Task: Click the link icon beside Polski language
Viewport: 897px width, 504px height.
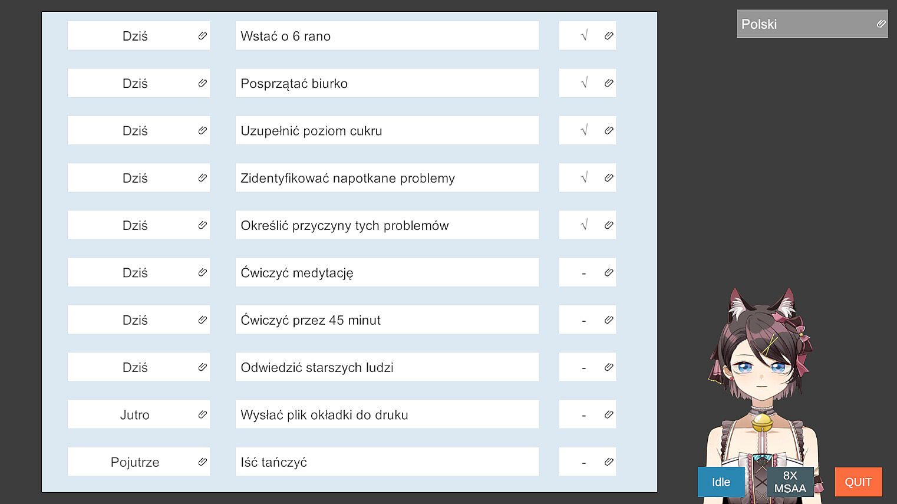Action: click(880, 24)
